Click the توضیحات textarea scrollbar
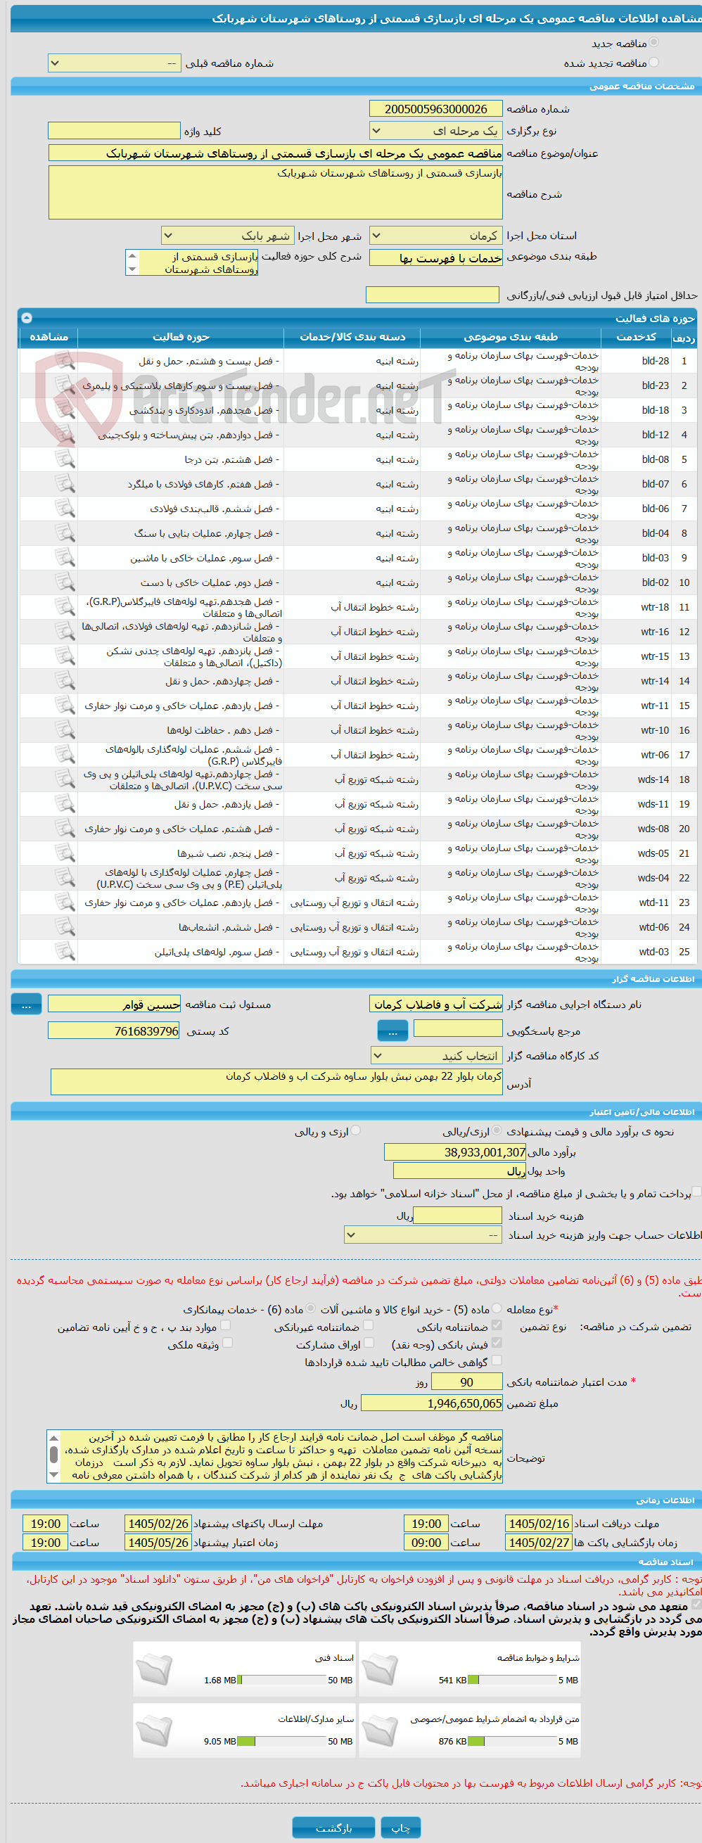This screenshot has width=702, height=1843. [x=53, y=1456]
